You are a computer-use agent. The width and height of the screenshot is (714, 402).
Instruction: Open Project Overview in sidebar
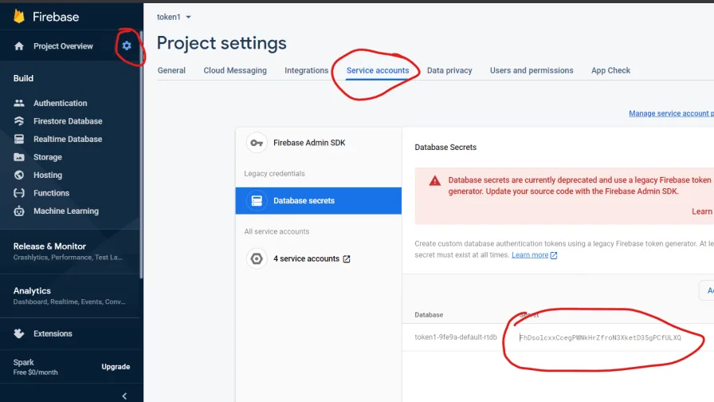pyautogui.click(x=63, y=46)
